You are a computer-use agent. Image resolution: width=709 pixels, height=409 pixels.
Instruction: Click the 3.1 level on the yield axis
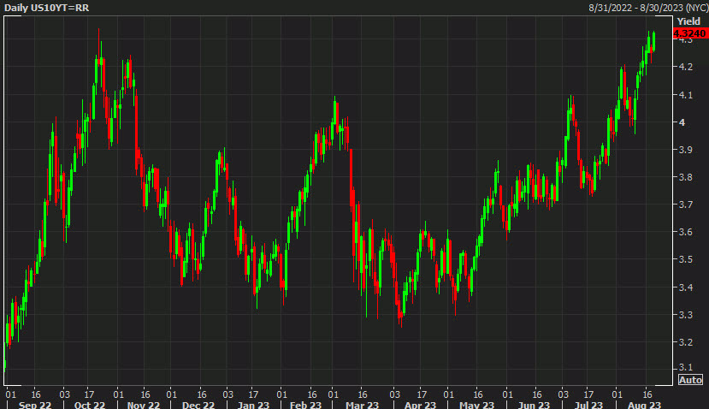[685, 370]
